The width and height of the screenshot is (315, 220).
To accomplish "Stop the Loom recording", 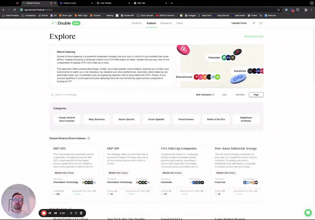I will tap(44, 213).
